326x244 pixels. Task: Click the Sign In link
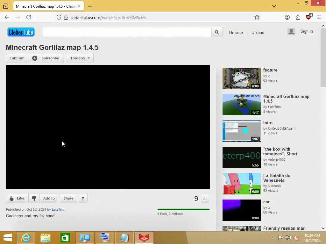(307, 31)
